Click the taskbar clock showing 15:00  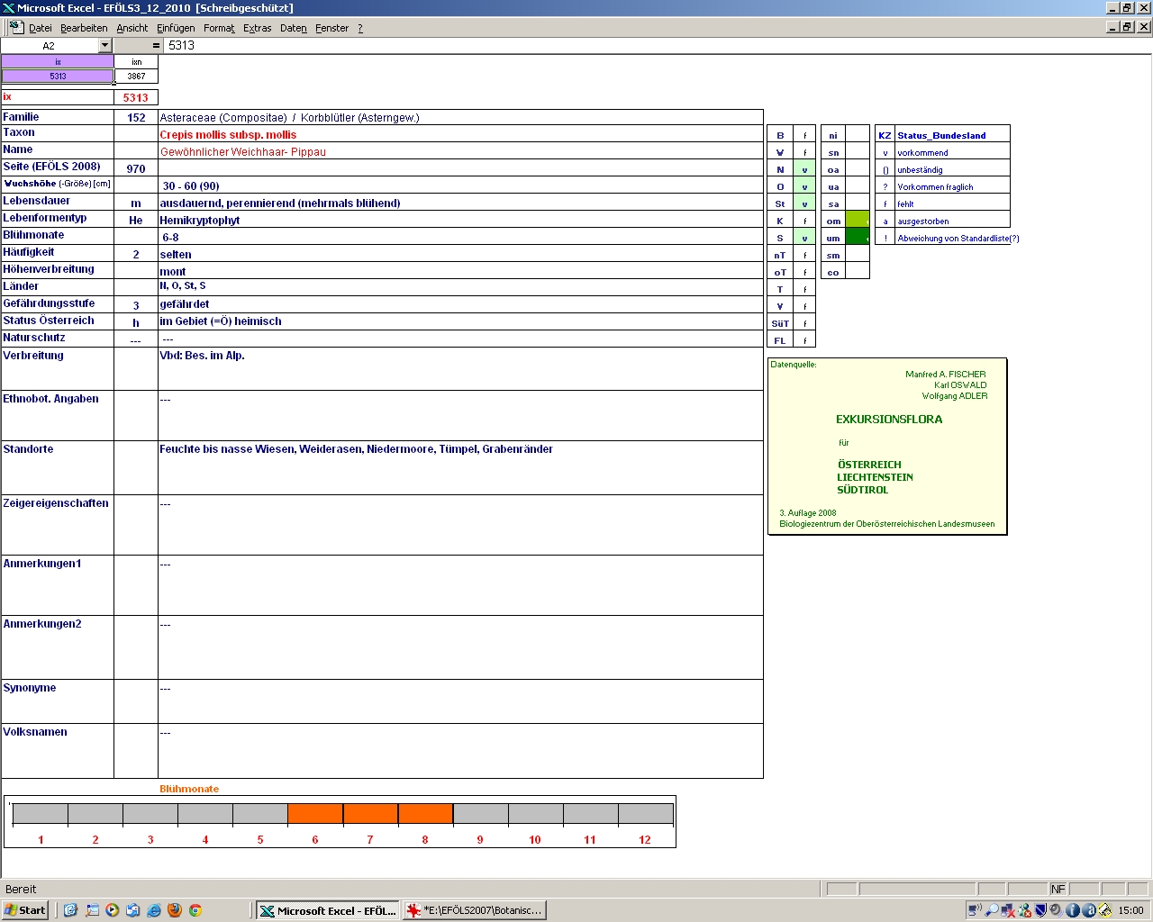click(1130, 910)
